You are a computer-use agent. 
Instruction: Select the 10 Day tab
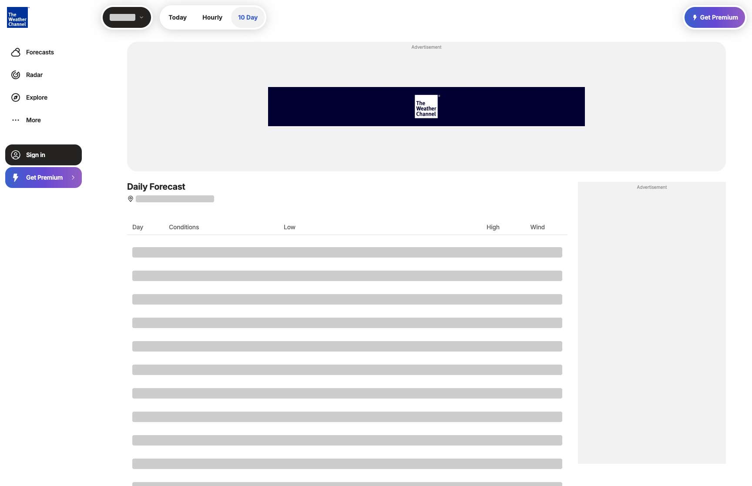(x=248, y=17)
